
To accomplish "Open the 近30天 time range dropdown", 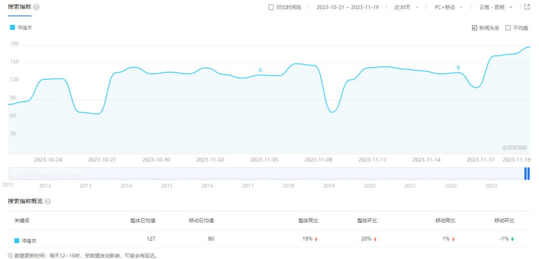I will click(406, 7).
